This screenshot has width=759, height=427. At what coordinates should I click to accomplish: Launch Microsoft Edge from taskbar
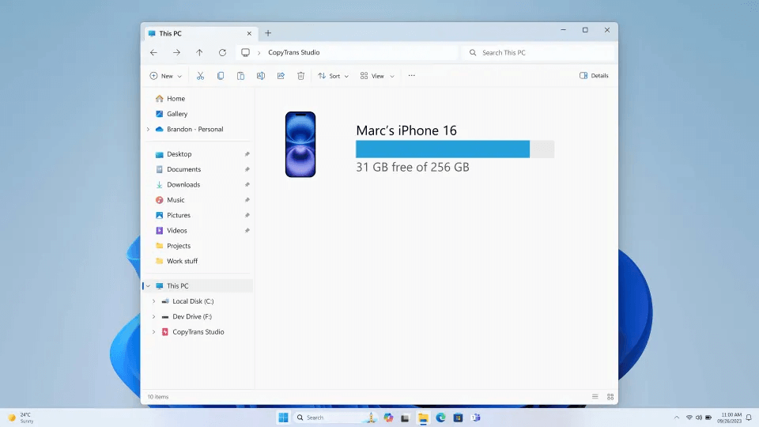click(440, 418)
